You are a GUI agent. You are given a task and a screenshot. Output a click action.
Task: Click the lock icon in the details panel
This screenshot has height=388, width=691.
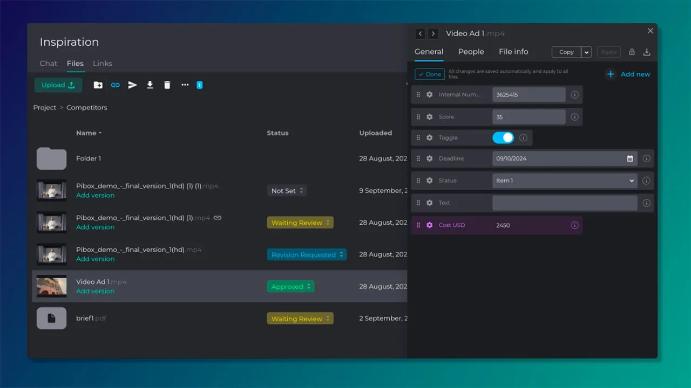point(632,52)
